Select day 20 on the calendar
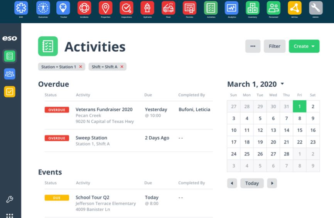This screenshot has width=334, height=218. (x=273, y=142)
